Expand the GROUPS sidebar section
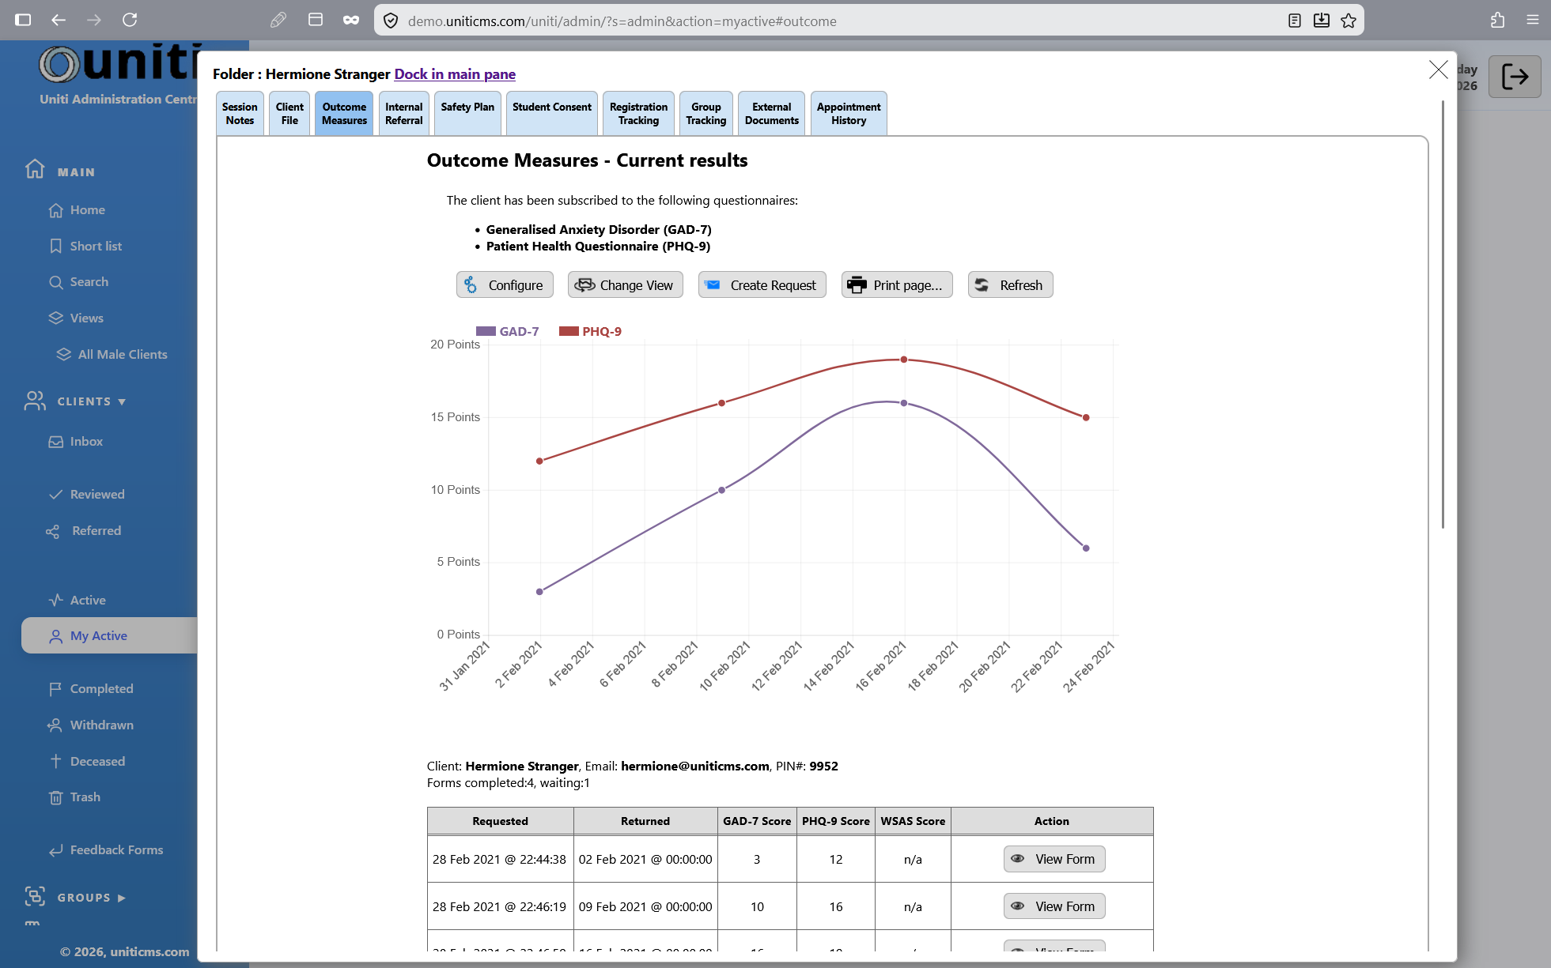This screenshot has height=968, width=1551. point(91,897)
